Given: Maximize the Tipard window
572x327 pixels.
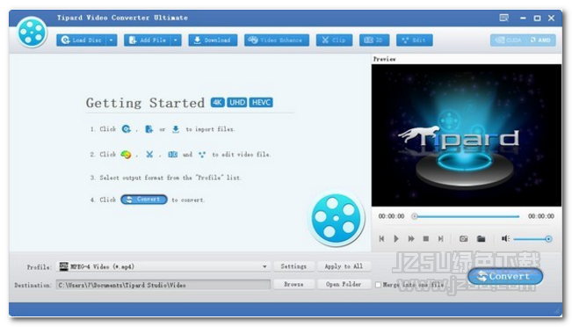Looking at the screenshot, I should [538, 18].
